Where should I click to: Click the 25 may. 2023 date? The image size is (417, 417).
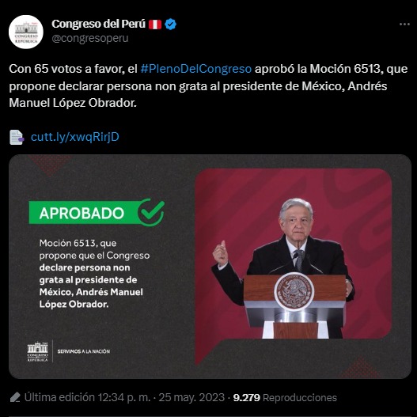click(x=191, y=397)
